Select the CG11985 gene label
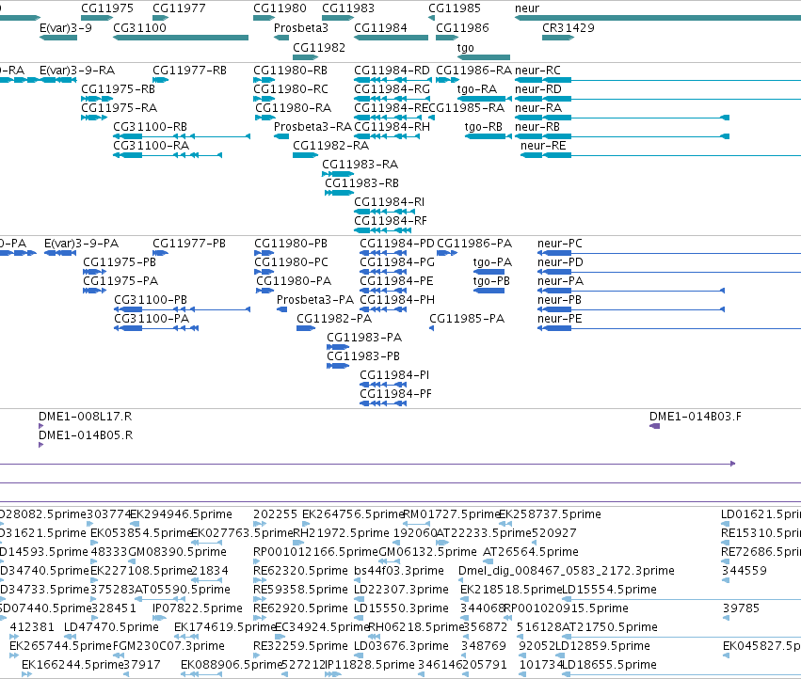801x679 pixels. click(x=454, y=8)
